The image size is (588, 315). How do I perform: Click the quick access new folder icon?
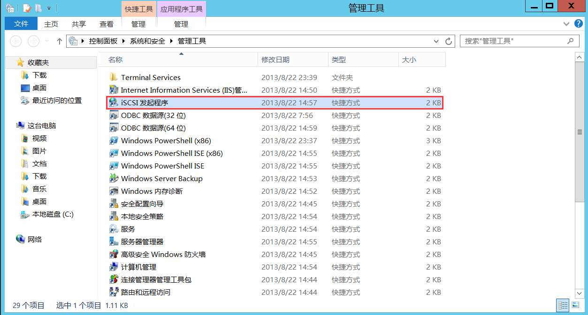click(38, 8)
